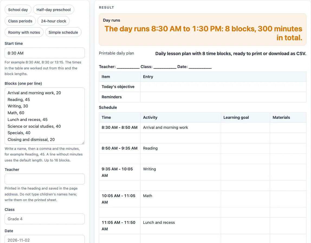Grab the Blocks textarea resize handle
The height and width of the screenshot is (243, 311).
point(83,143)
